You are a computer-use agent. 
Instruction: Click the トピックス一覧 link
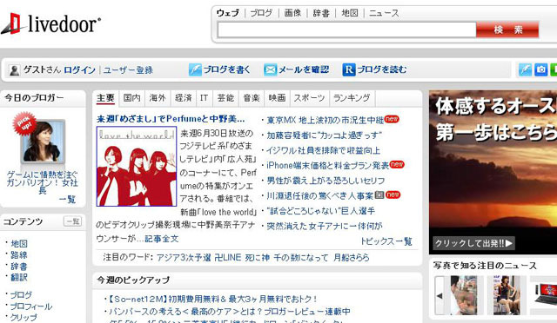[386, 241]
